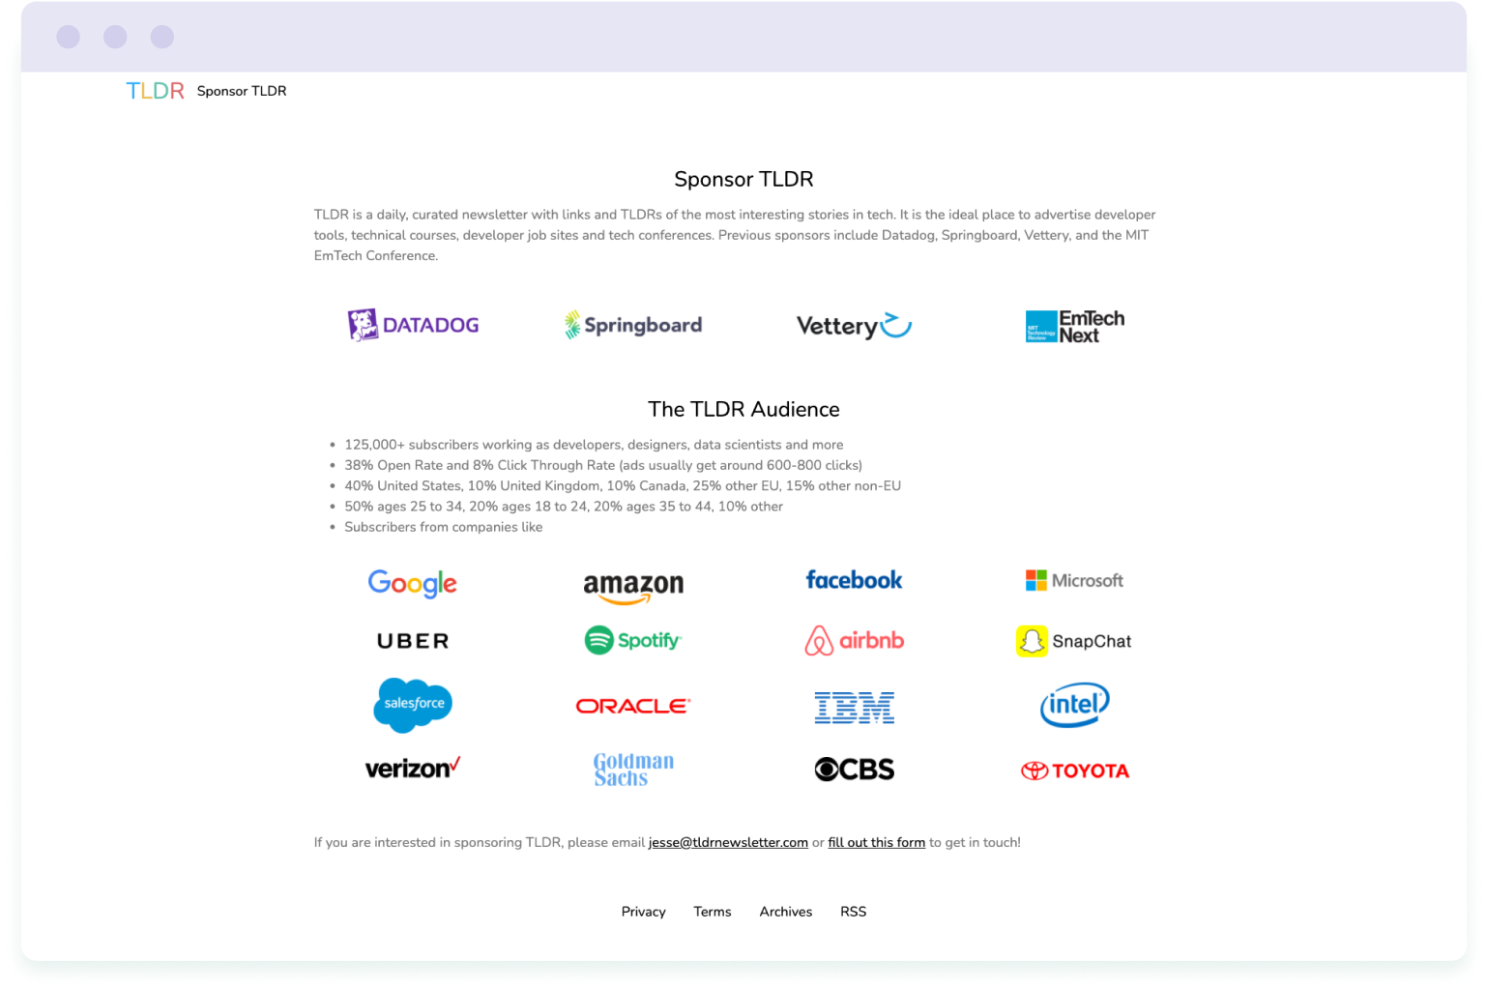Select the Amazon logo

point(633,584)
